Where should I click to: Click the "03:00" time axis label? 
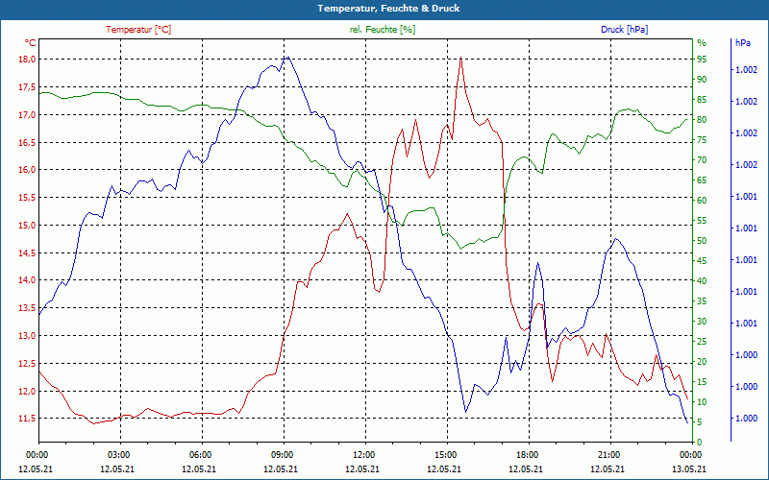[x=117, y=454]
